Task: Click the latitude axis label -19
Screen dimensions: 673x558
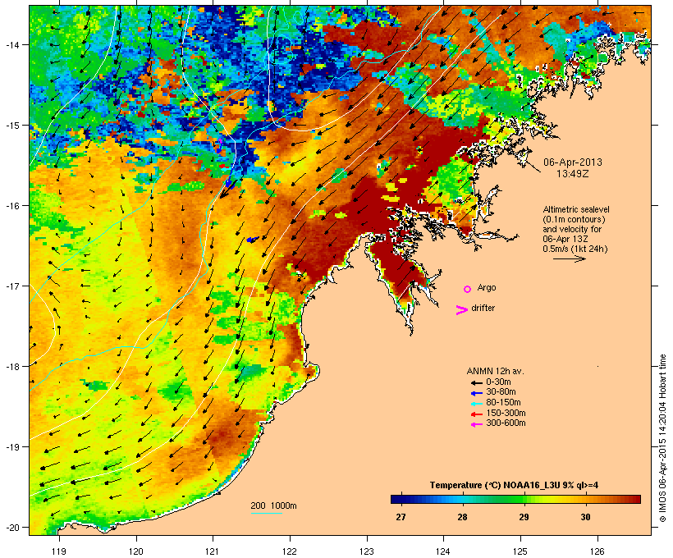Action: click(x=11, y=447)
